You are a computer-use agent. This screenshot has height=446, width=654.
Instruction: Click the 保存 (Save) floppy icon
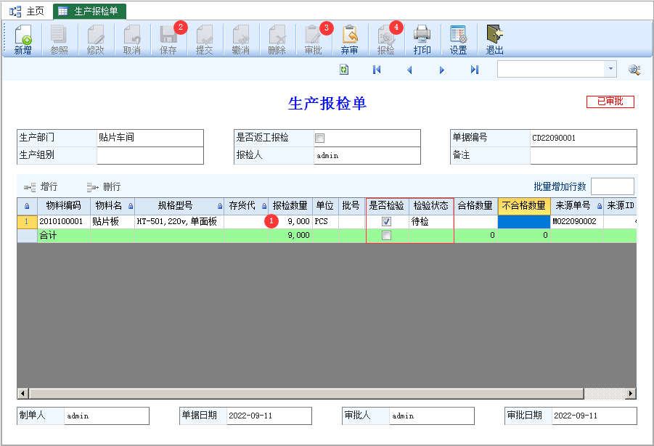click(x=168, y=40)
